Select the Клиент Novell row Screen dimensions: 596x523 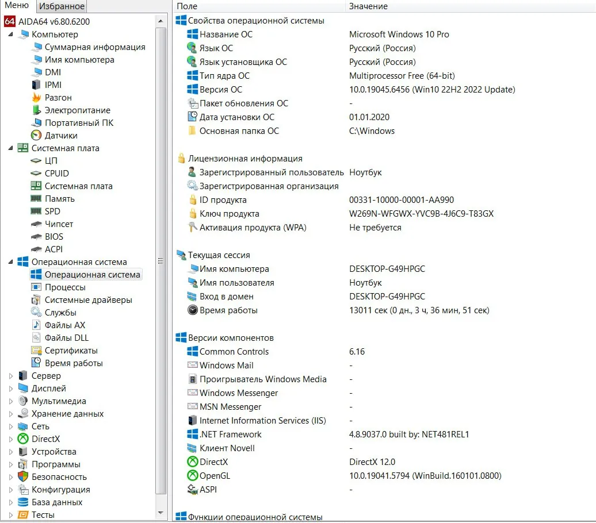click(x=385, y=448)
